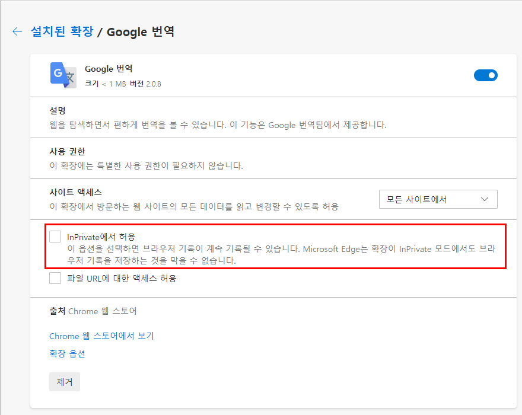Click the 제거 button
Screen dimensions: 522x415
pos(65,382)
